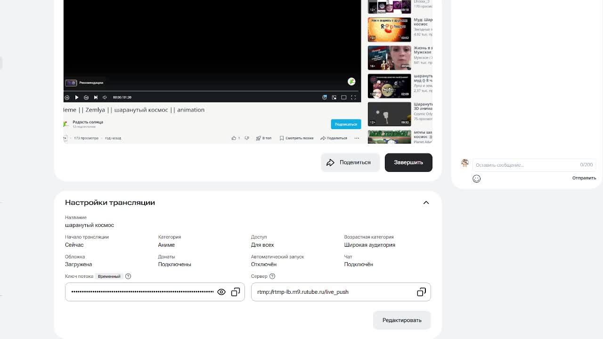Open playback speed timer icon in player
603x339 pixels.
325,97
